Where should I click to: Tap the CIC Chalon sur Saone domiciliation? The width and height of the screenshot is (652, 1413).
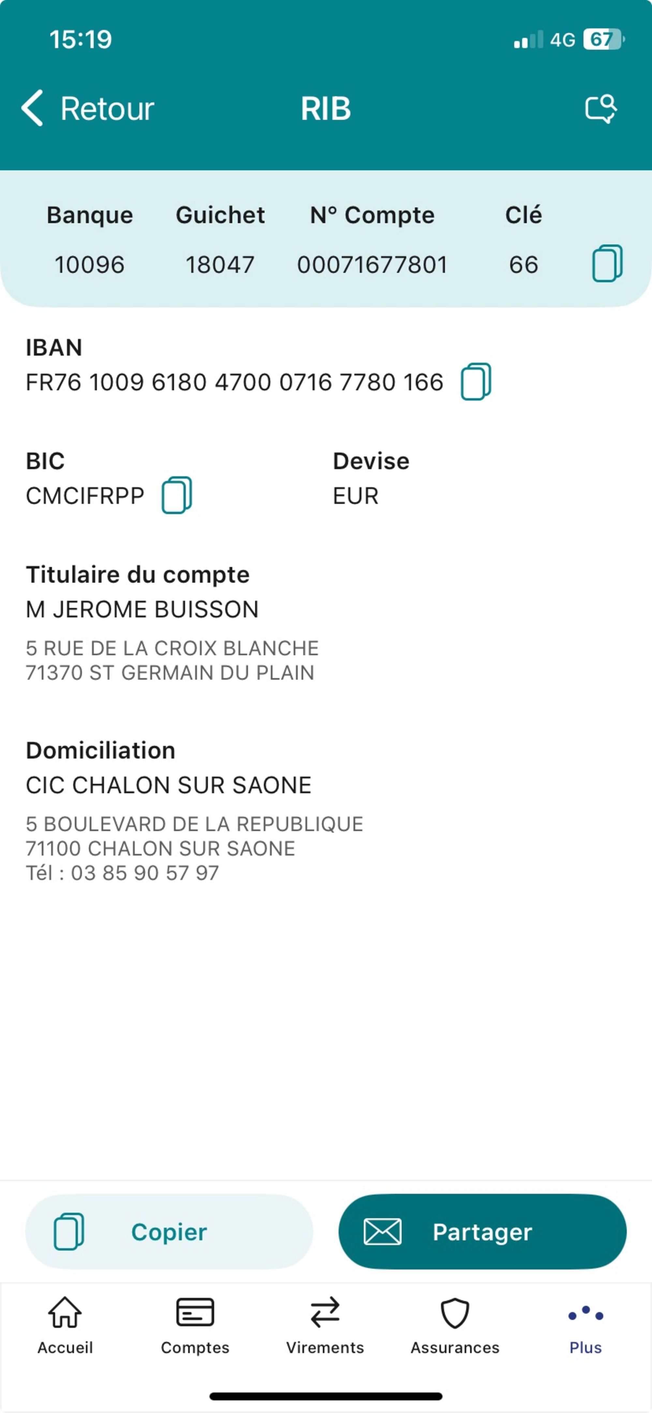coord(168,785)
